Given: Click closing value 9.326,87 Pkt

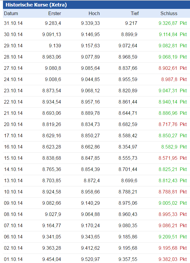Looking at the screenshot, I should coord(173,23).
